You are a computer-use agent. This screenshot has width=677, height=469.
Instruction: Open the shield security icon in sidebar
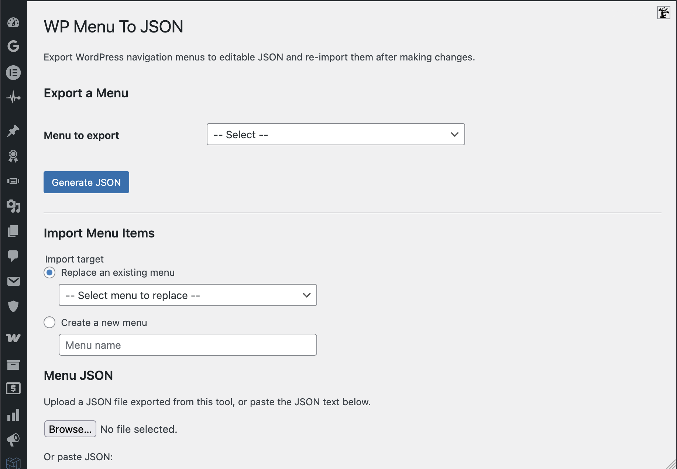(x=13, y=306)
